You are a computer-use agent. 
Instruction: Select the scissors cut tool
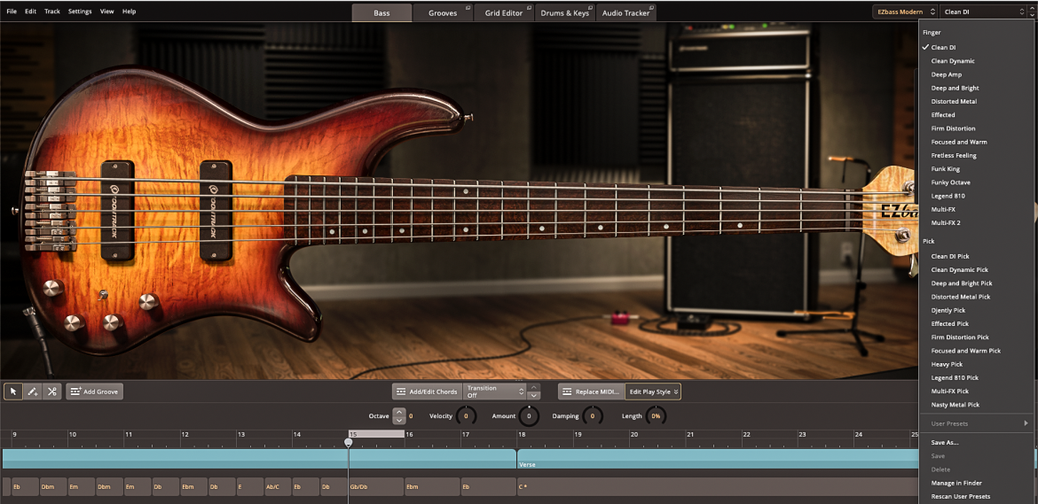pyautogui.click(x=51, y=392)
